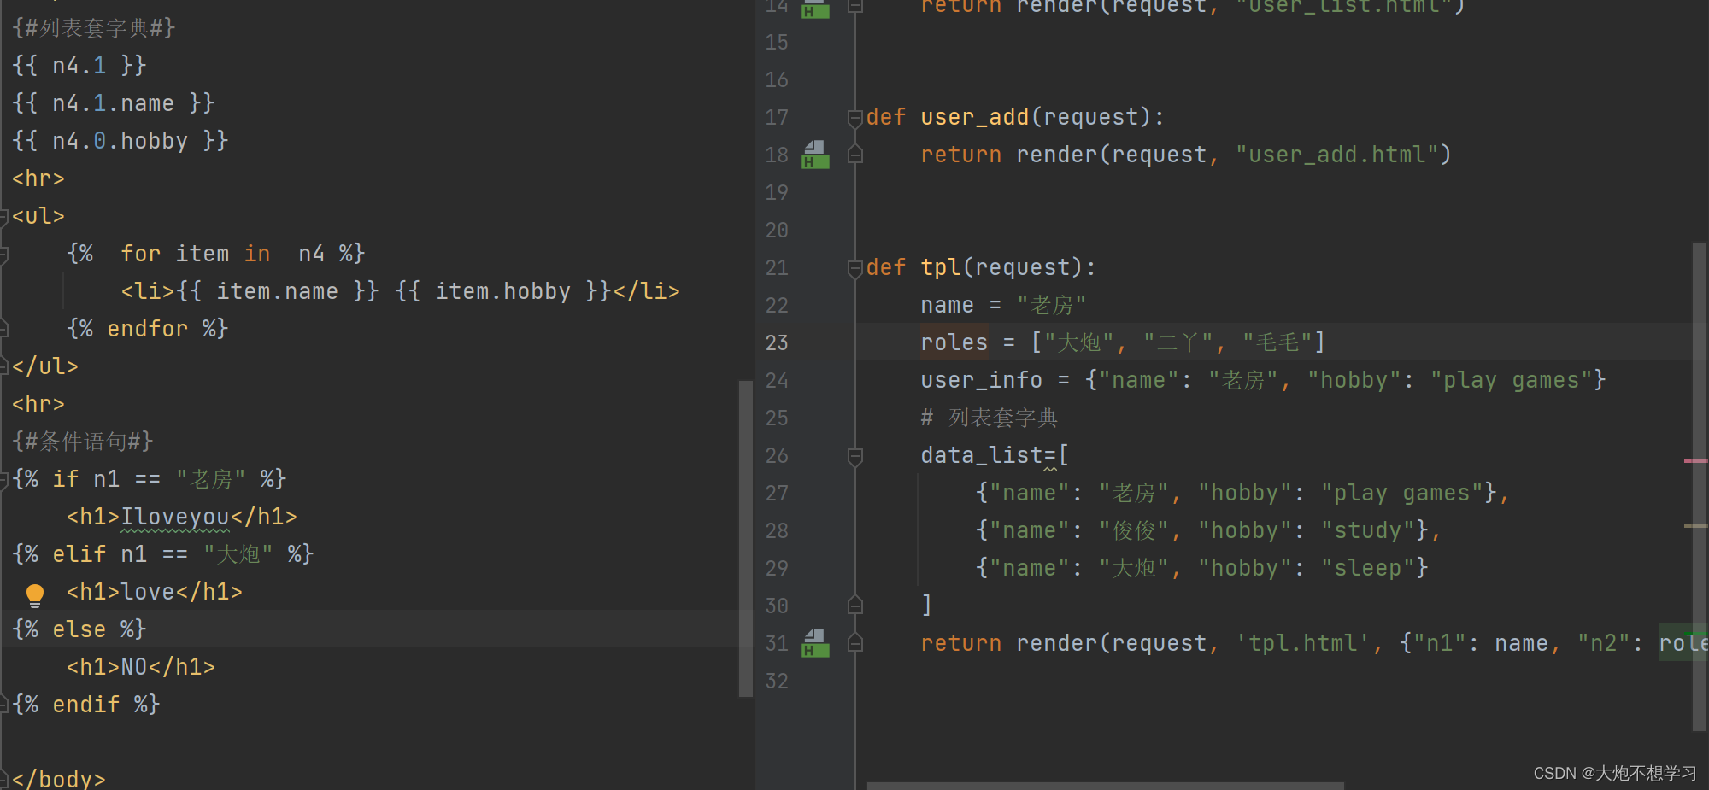
Task: Click the name = "老房" assignment
Action: click(x=1003, y=306)
